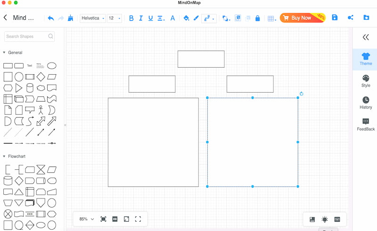Open the insert table dropdown

point(272,18)
